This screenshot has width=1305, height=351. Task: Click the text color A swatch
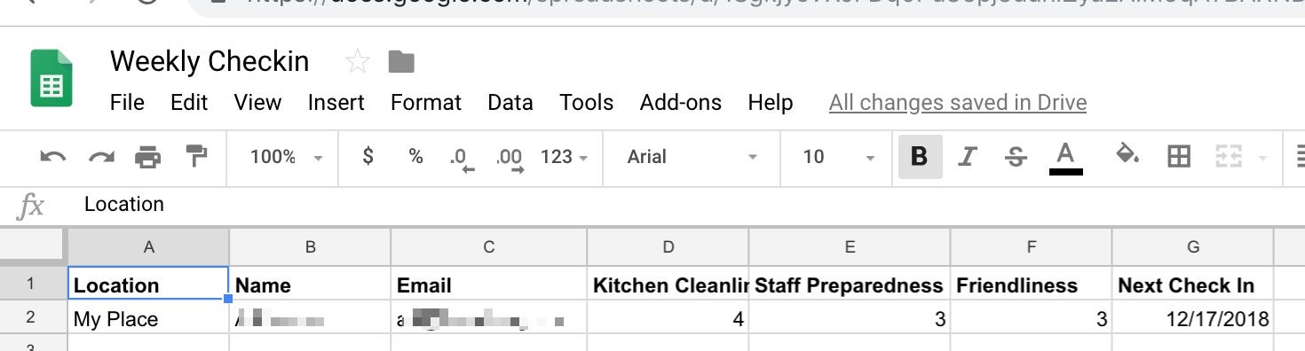coord(1066,158)
